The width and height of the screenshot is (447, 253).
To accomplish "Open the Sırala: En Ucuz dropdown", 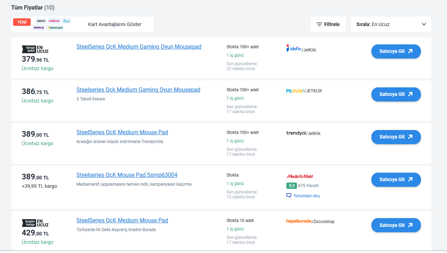I will point(391,24).
